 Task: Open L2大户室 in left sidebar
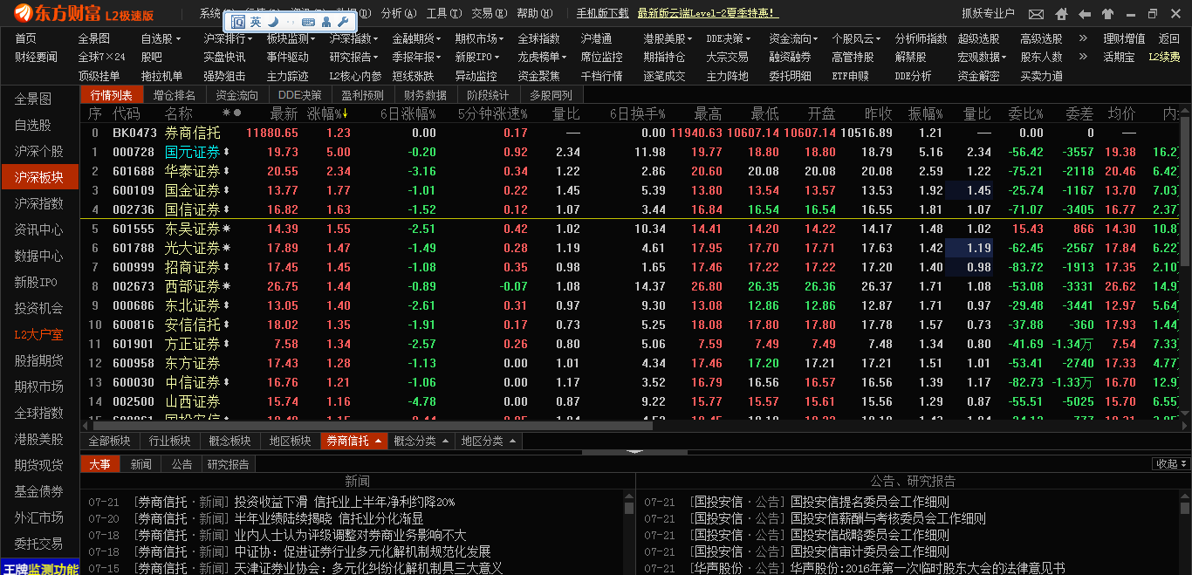pos(38,335)
